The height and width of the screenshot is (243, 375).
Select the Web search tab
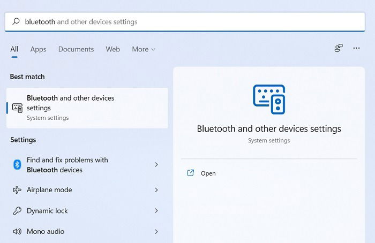coord(112,49)
